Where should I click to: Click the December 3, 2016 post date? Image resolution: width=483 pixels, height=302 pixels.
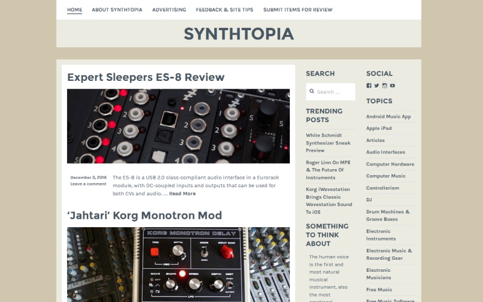click(88, 177)
